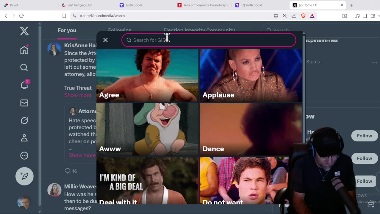
Task: Add a new browser tab
Action: coord(351,5)
